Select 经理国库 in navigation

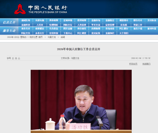pos(54,25)
